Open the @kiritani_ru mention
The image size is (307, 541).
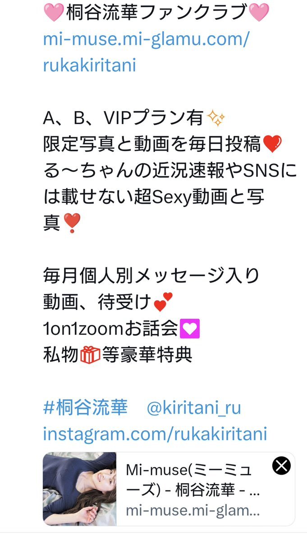pos(194,408)
